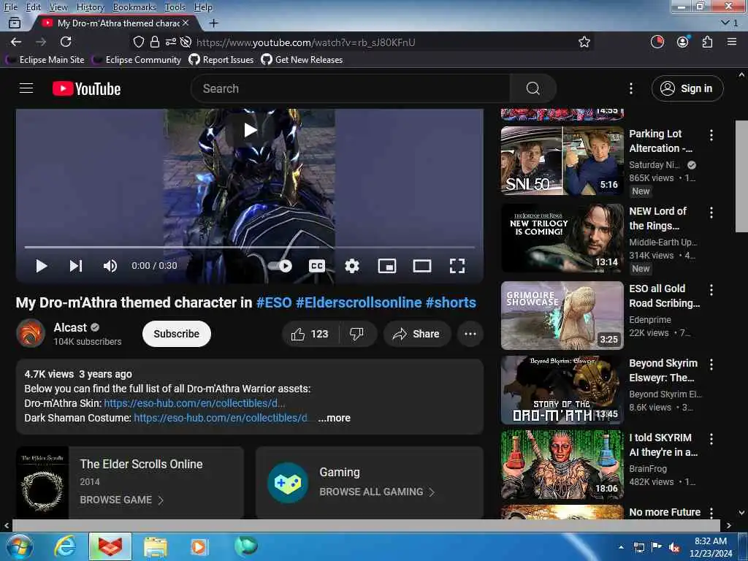Open options for Beyond Skyrim Elsweyr video

[711, 365]
